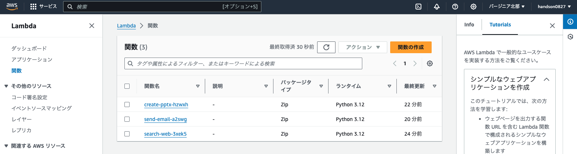Open the notifications bell
This screenshot has height=154, width=577.
click(437, 7)
